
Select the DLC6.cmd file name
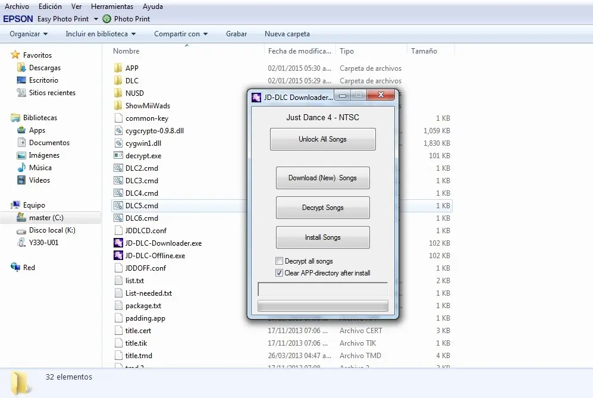[x=142, y=218]
